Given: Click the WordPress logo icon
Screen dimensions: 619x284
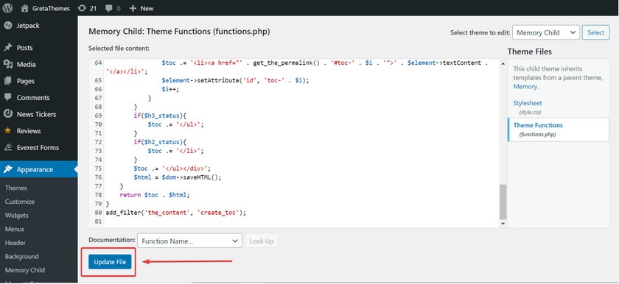Looking at the screenshot, I should [x=7, y=8].
